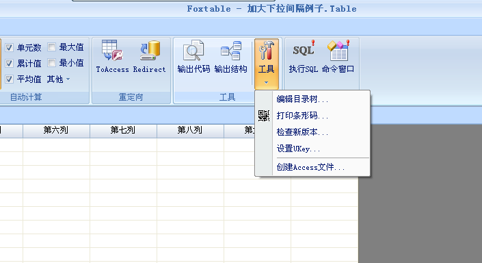482x263 pixels.
Task: Open the 命令窗口 icon
Action: [338, 50]
